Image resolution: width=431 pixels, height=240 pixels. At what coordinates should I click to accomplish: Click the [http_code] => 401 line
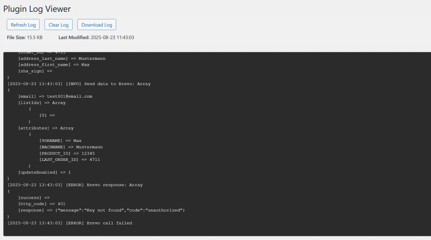42,204
